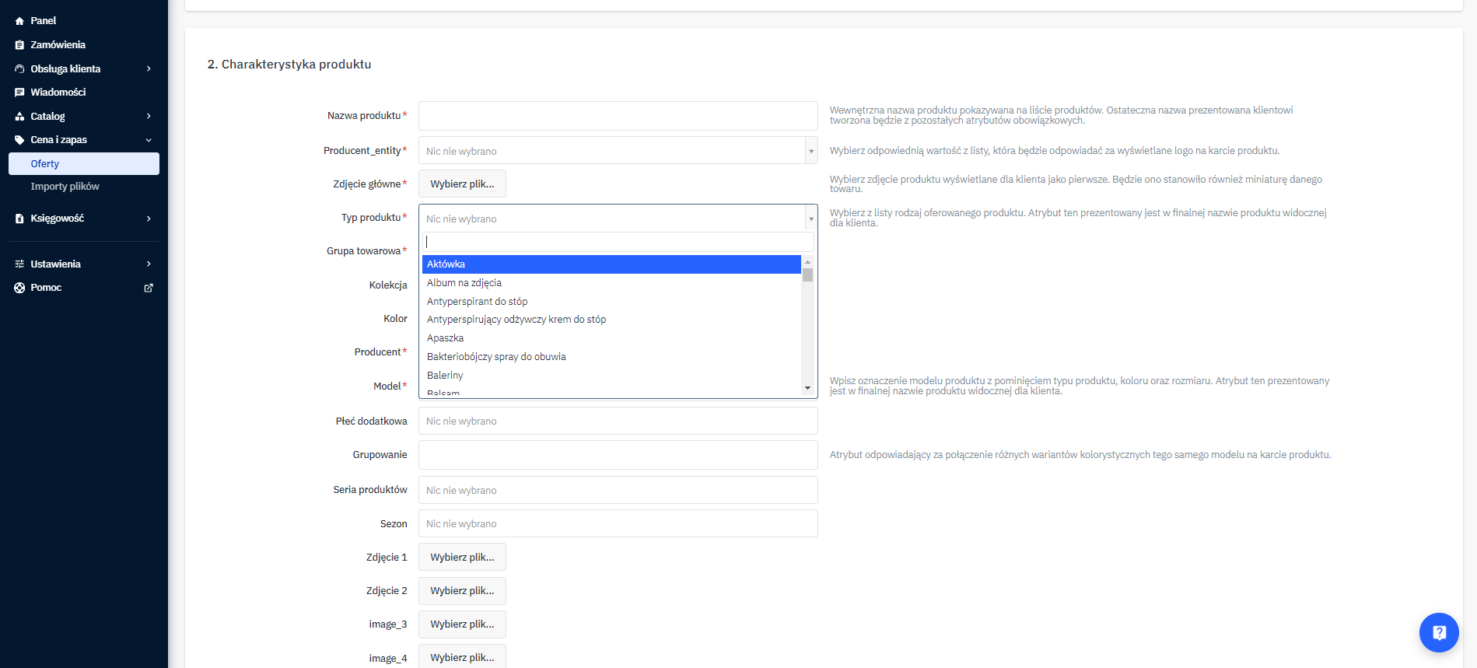Click the Obsługa klienta headset icon
Image resolution: width=1477 pixels, height=668 pixels.
(x=19, y=69)
